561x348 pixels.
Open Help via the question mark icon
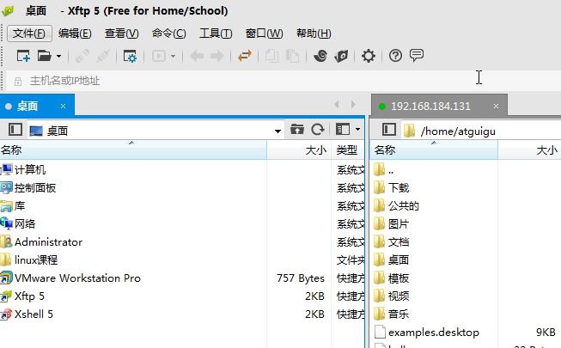coord(395,56)
